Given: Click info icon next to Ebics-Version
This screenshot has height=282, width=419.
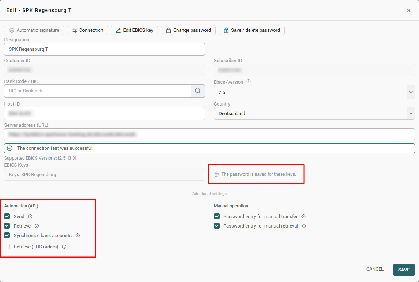Looking at the screenshot, I should (x=249, y=81).
